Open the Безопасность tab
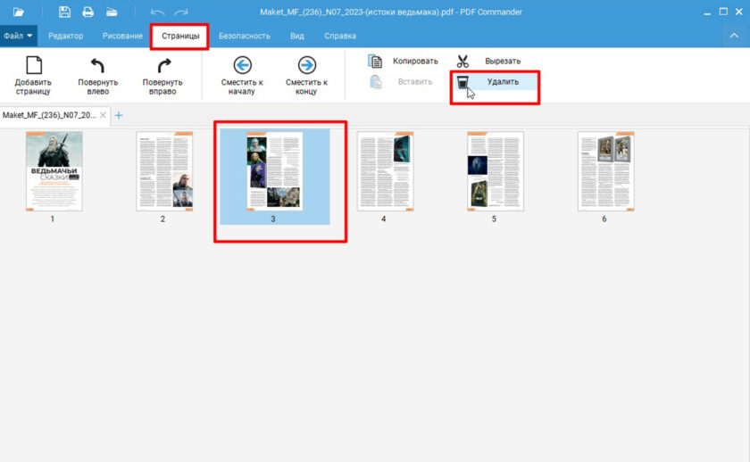Screen dimensions: 750x462 point(245,36)
